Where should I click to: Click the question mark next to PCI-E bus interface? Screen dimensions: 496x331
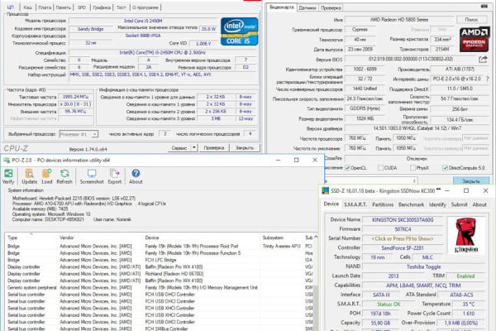coord(487,79)
